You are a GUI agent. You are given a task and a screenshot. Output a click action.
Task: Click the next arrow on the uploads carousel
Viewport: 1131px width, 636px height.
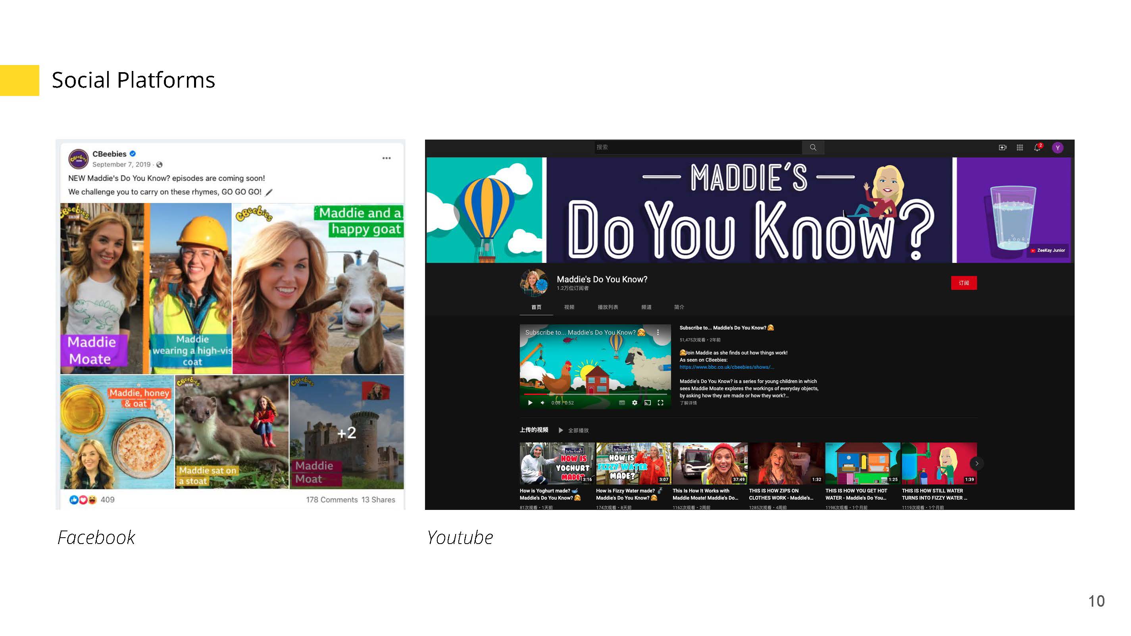[977, 463]
